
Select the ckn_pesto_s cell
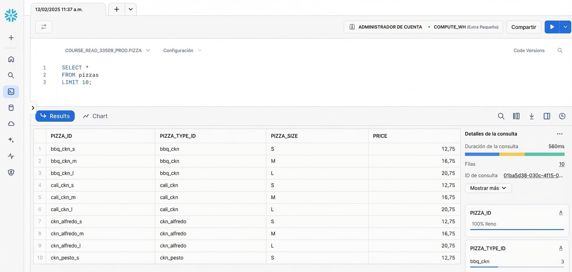pyautogui.click(x=101, y=258)
